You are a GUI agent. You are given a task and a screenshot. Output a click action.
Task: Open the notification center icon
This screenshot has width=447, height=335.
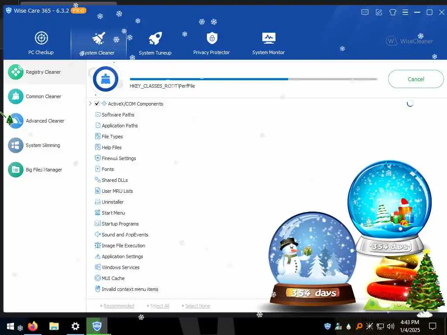click(433, 326)
